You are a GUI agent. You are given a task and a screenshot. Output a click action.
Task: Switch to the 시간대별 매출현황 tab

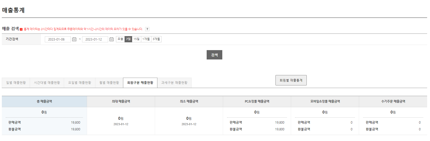pos(47,83)
